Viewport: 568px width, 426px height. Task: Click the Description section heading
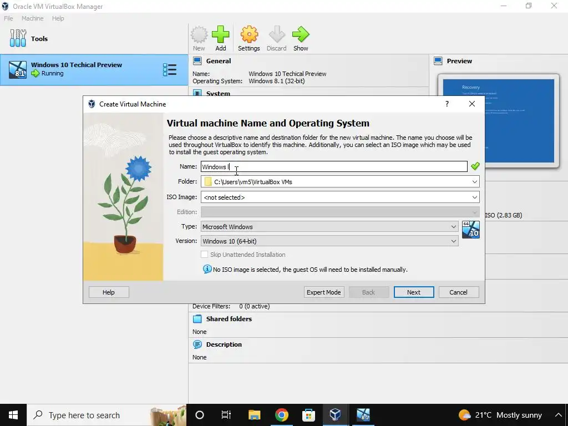(224, 344)
